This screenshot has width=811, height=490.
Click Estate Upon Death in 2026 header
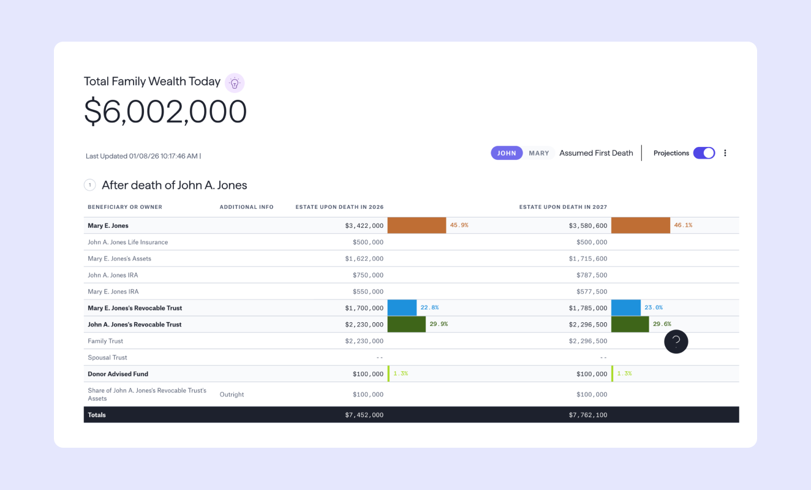tap(339, 207)
